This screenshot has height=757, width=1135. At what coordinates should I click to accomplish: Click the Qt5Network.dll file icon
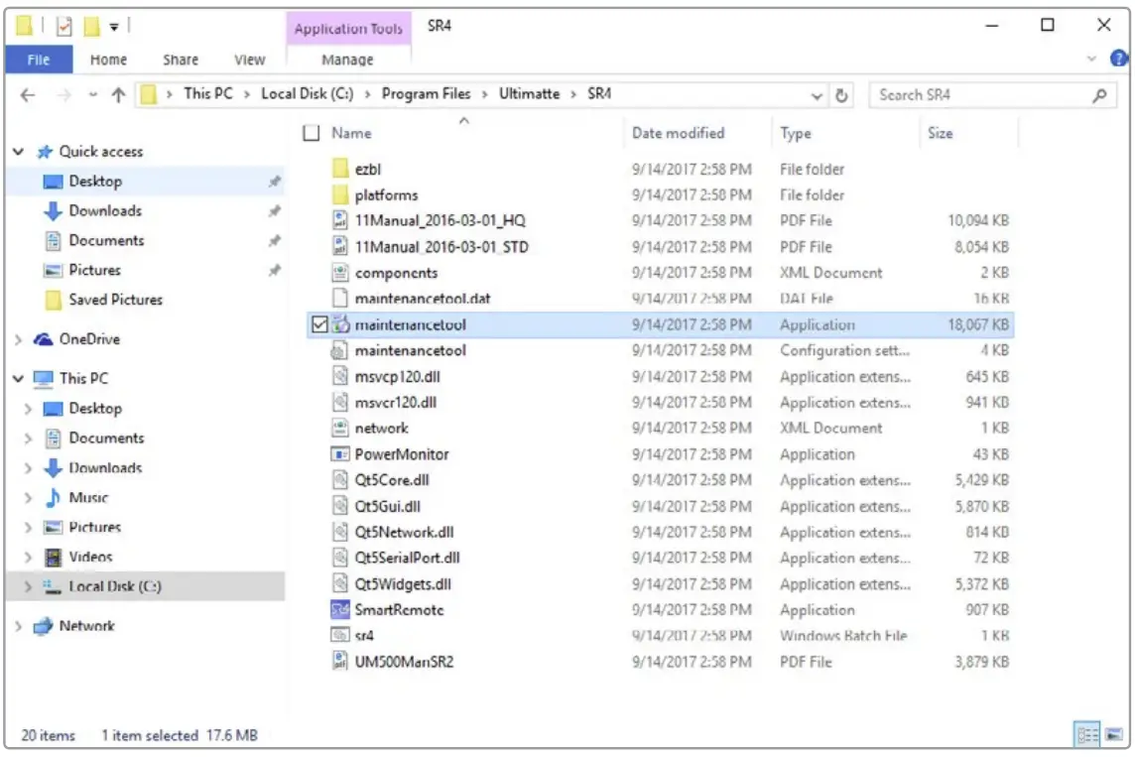point(340,532)
